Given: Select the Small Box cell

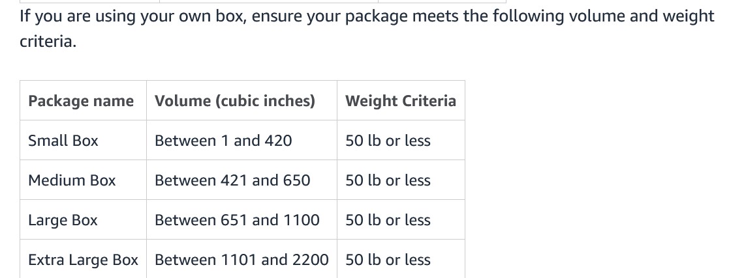Looking at the screenshot, I should (83, 141).
